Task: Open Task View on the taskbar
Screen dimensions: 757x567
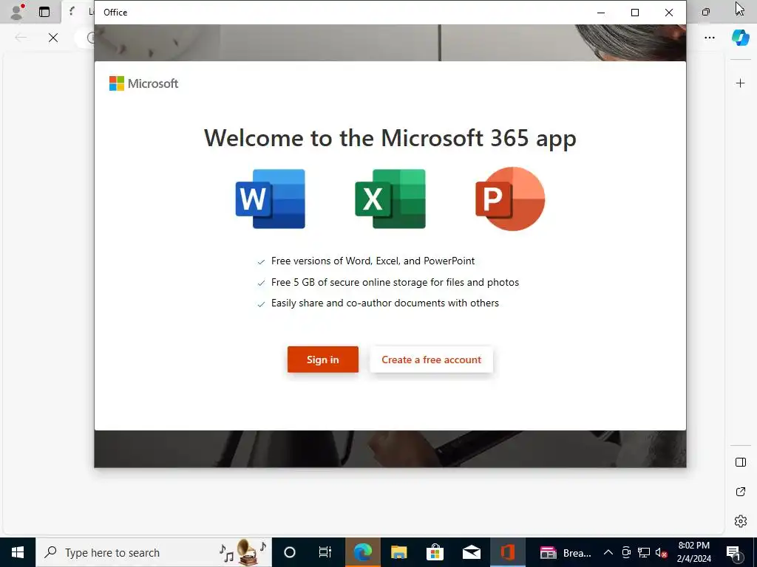Action: (x=325, y=552)
